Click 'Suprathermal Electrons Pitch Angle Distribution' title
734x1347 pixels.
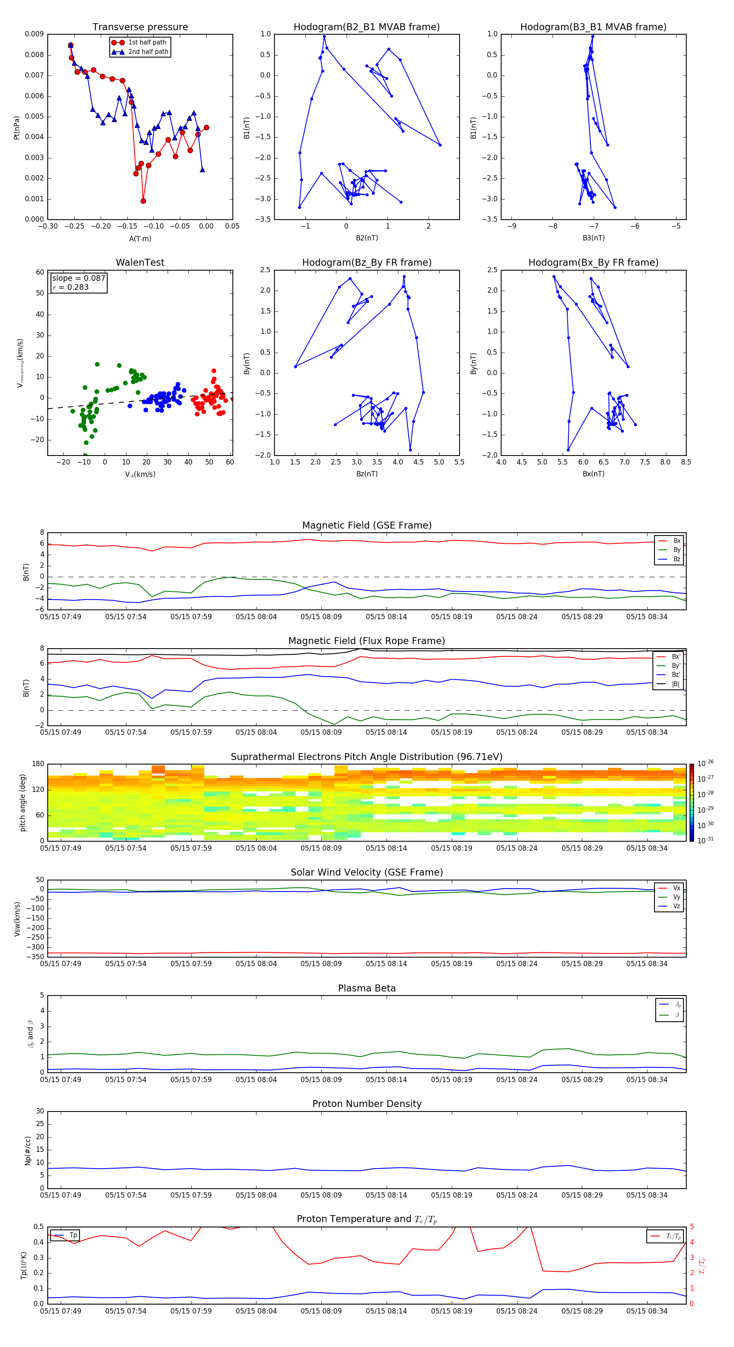[367, 757]
